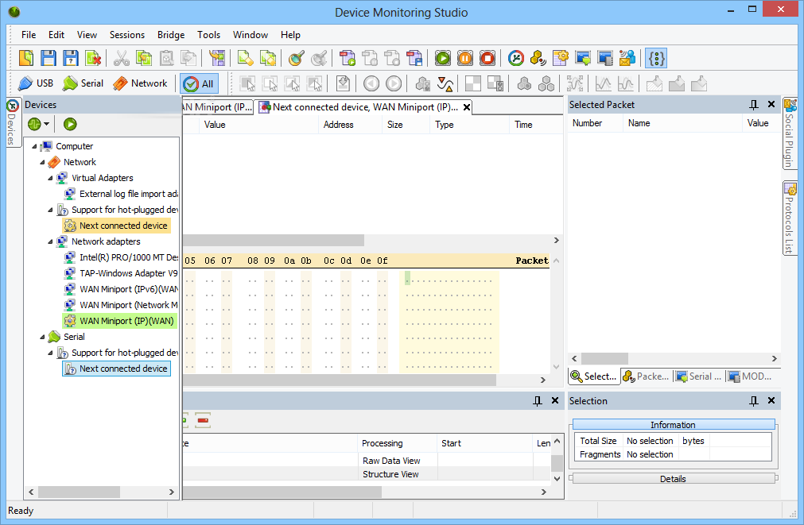Toggle the All devices filter

[x=199, y=83]
